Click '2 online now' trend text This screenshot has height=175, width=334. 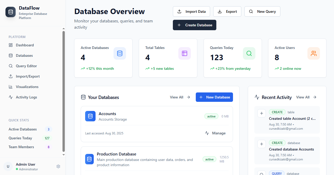coord(291,68)
